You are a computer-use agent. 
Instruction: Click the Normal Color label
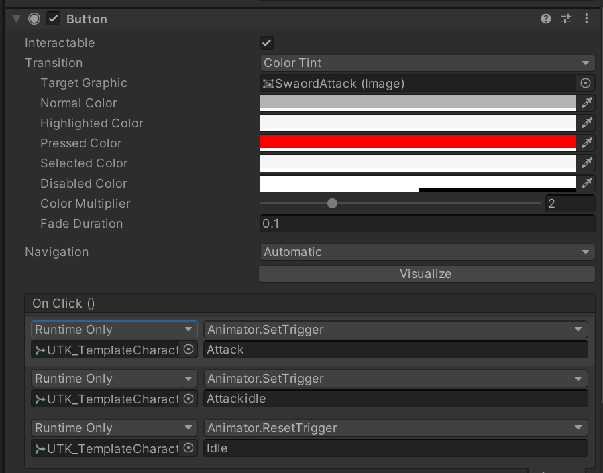(x=78, y=103)
